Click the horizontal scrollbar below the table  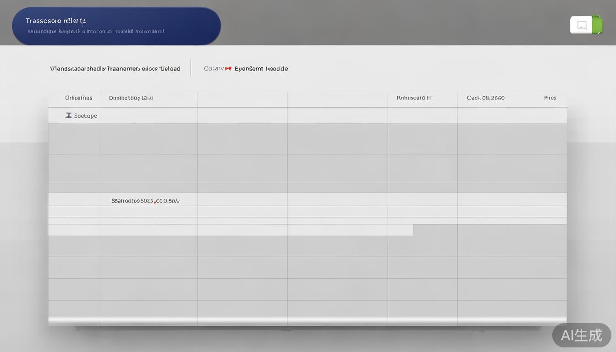click(307, 320)
